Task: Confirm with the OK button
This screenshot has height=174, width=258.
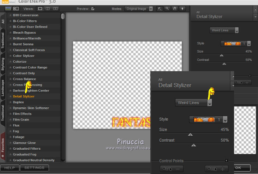Action: (x=242, y=168)
